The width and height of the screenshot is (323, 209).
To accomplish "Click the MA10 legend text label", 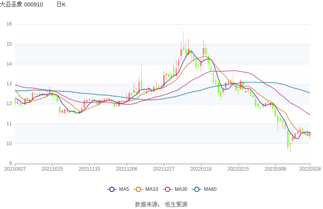I will [x=152, y=189].
